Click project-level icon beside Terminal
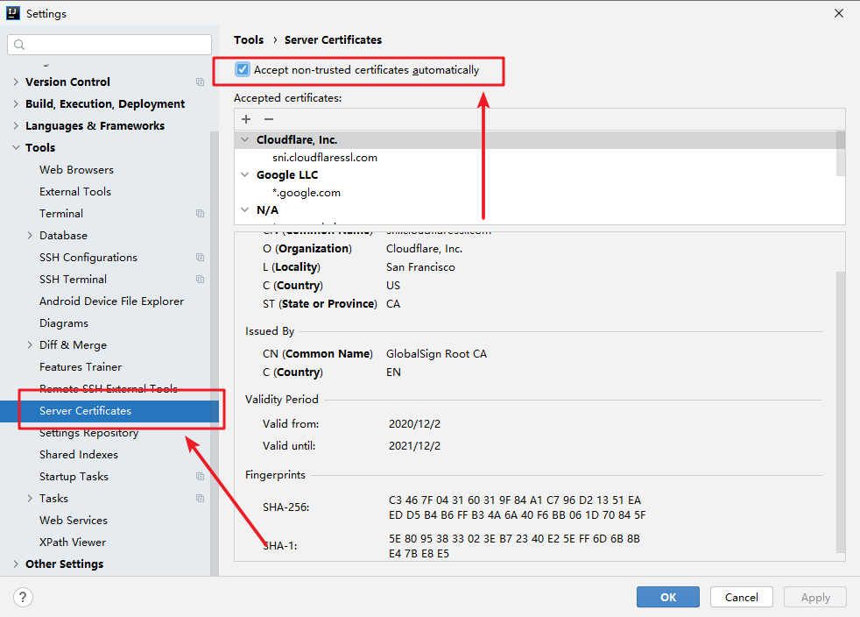Image resolution: width=860 pixels, height=617 pixels. 201,214
